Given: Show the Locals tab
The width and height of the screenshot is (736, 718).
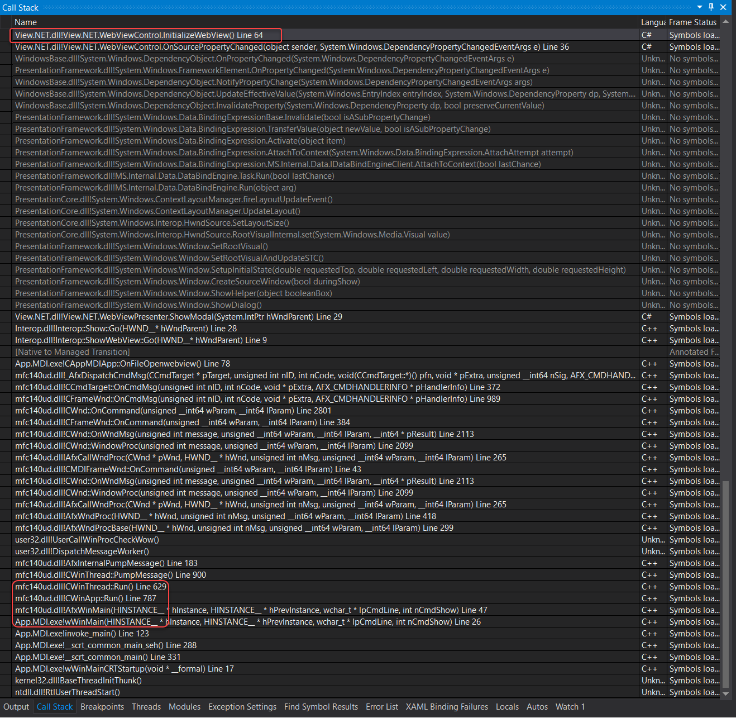Looking at the screenshot, I should (507, 706).
